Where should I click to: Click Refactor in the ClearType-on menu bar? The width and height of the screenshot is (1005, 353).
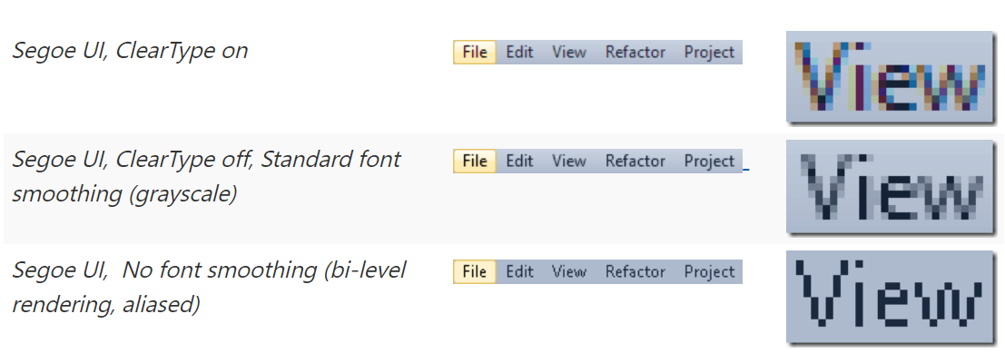click(x=636, y=52)
